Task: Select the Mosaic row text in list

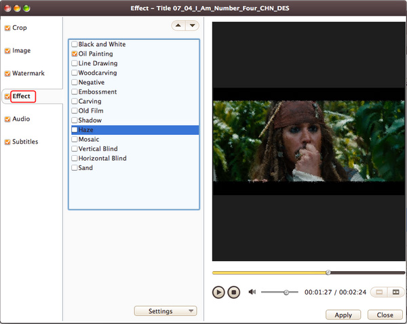Action: point(89,140)
